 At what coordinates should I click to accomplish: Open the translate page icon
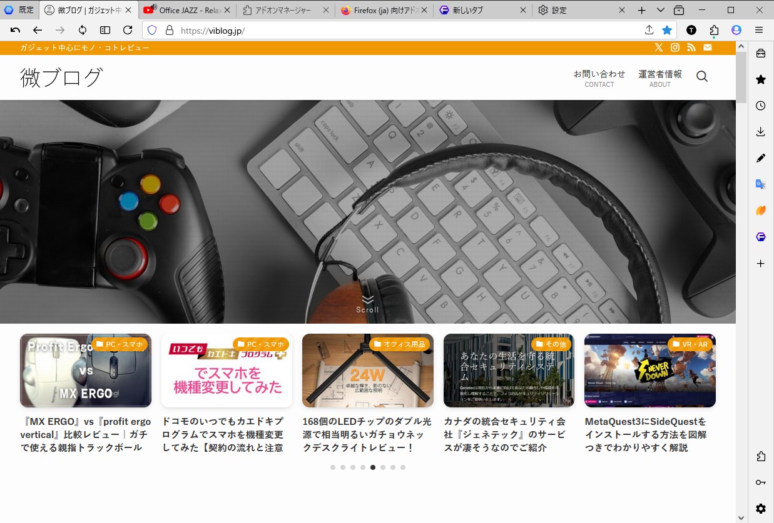(x=760, y=184)
